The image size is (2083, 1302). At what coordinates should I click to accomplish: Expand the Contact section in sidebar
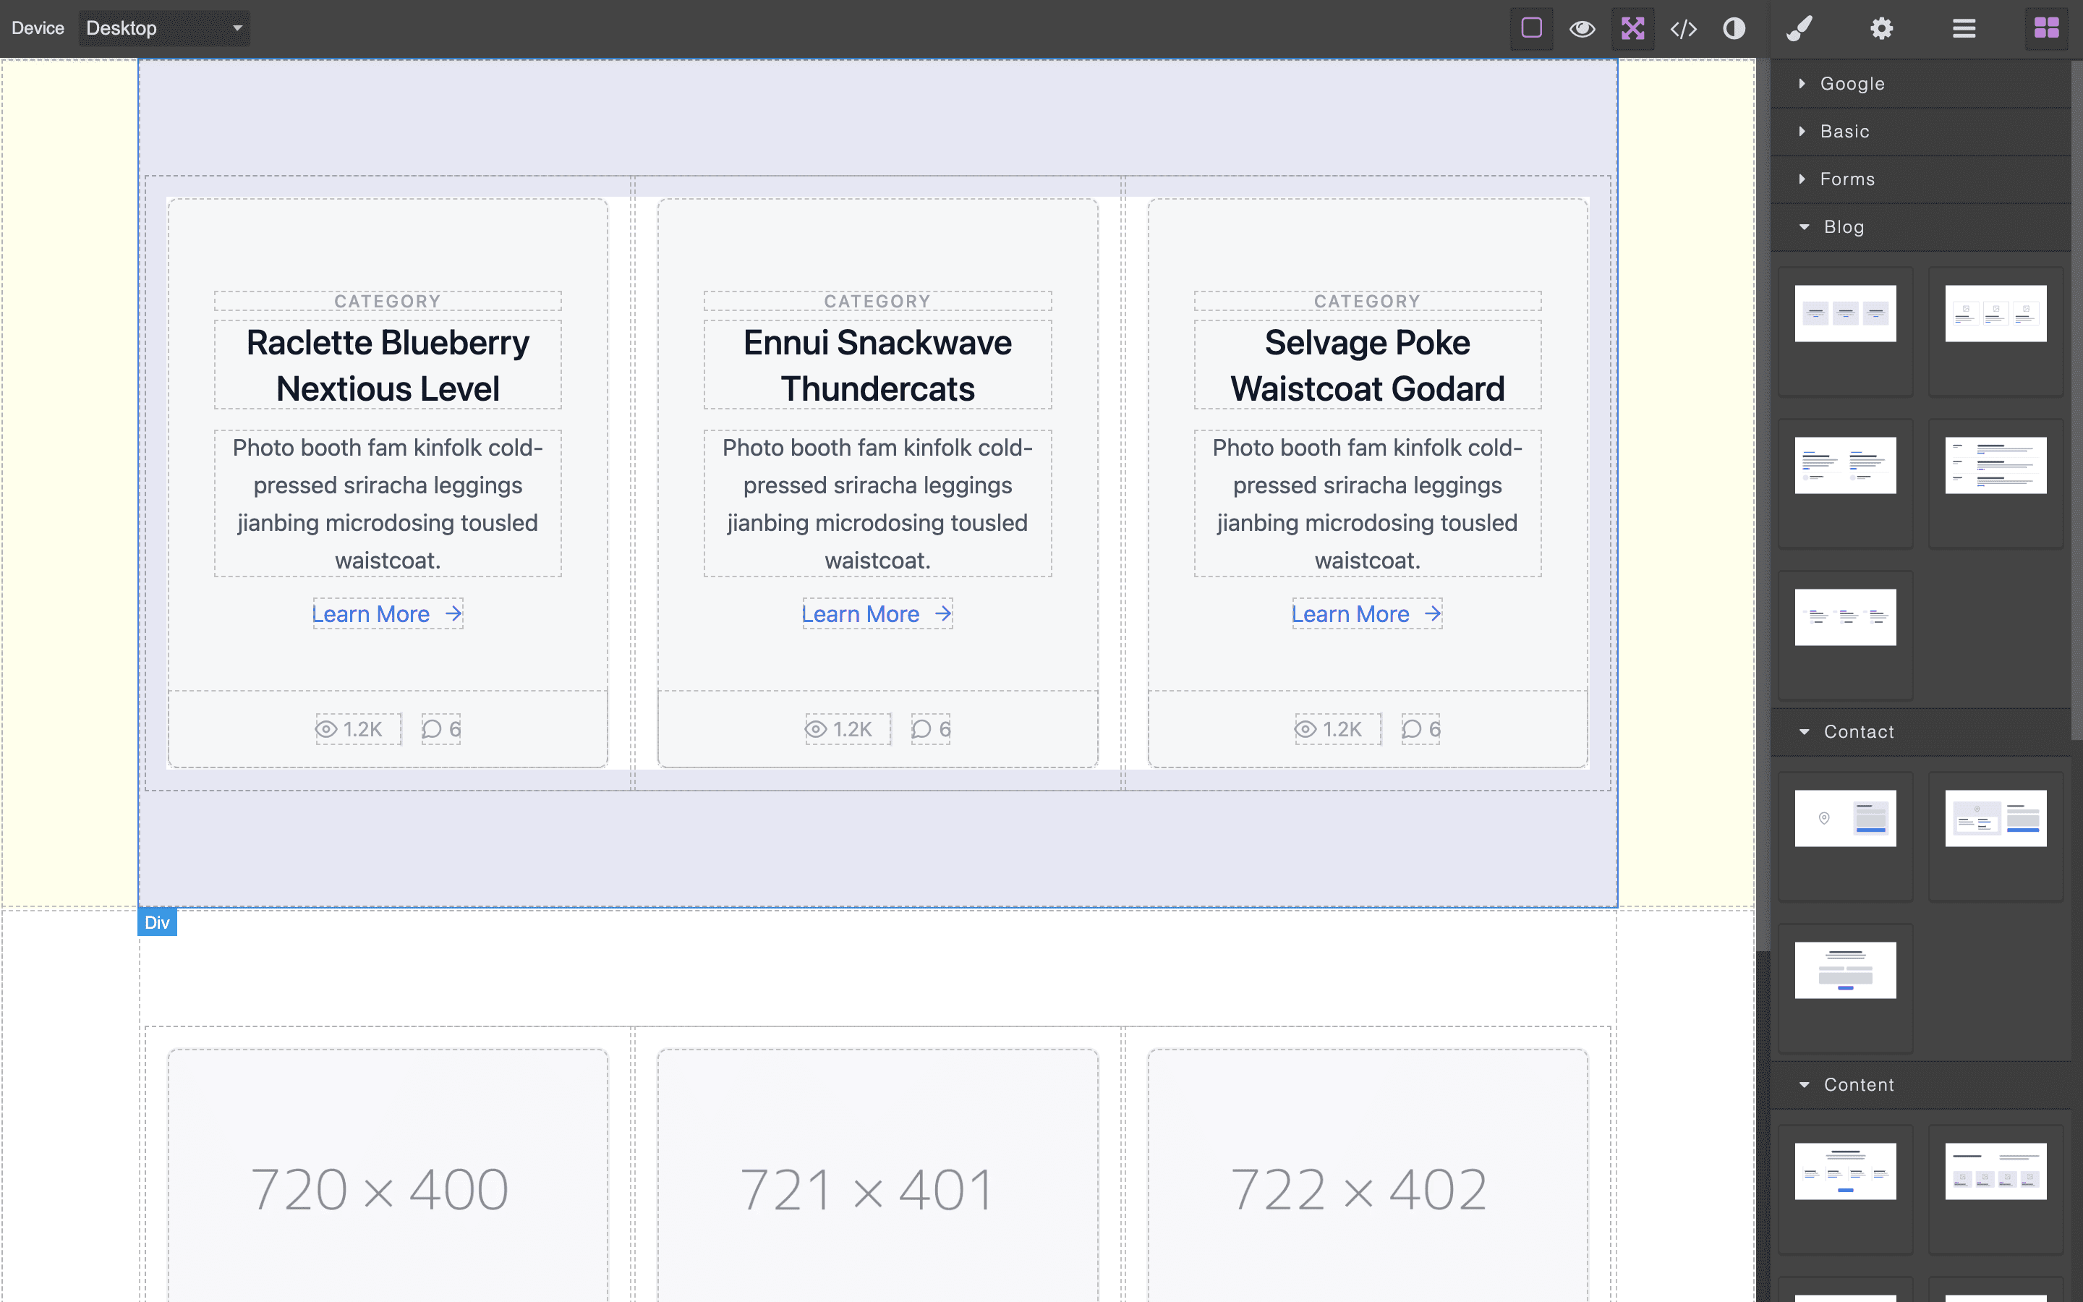(x=1858, y=732)
